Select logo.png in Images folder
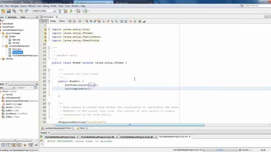Image resolution: width=271 pixels, height=152 pixels. 16,40
